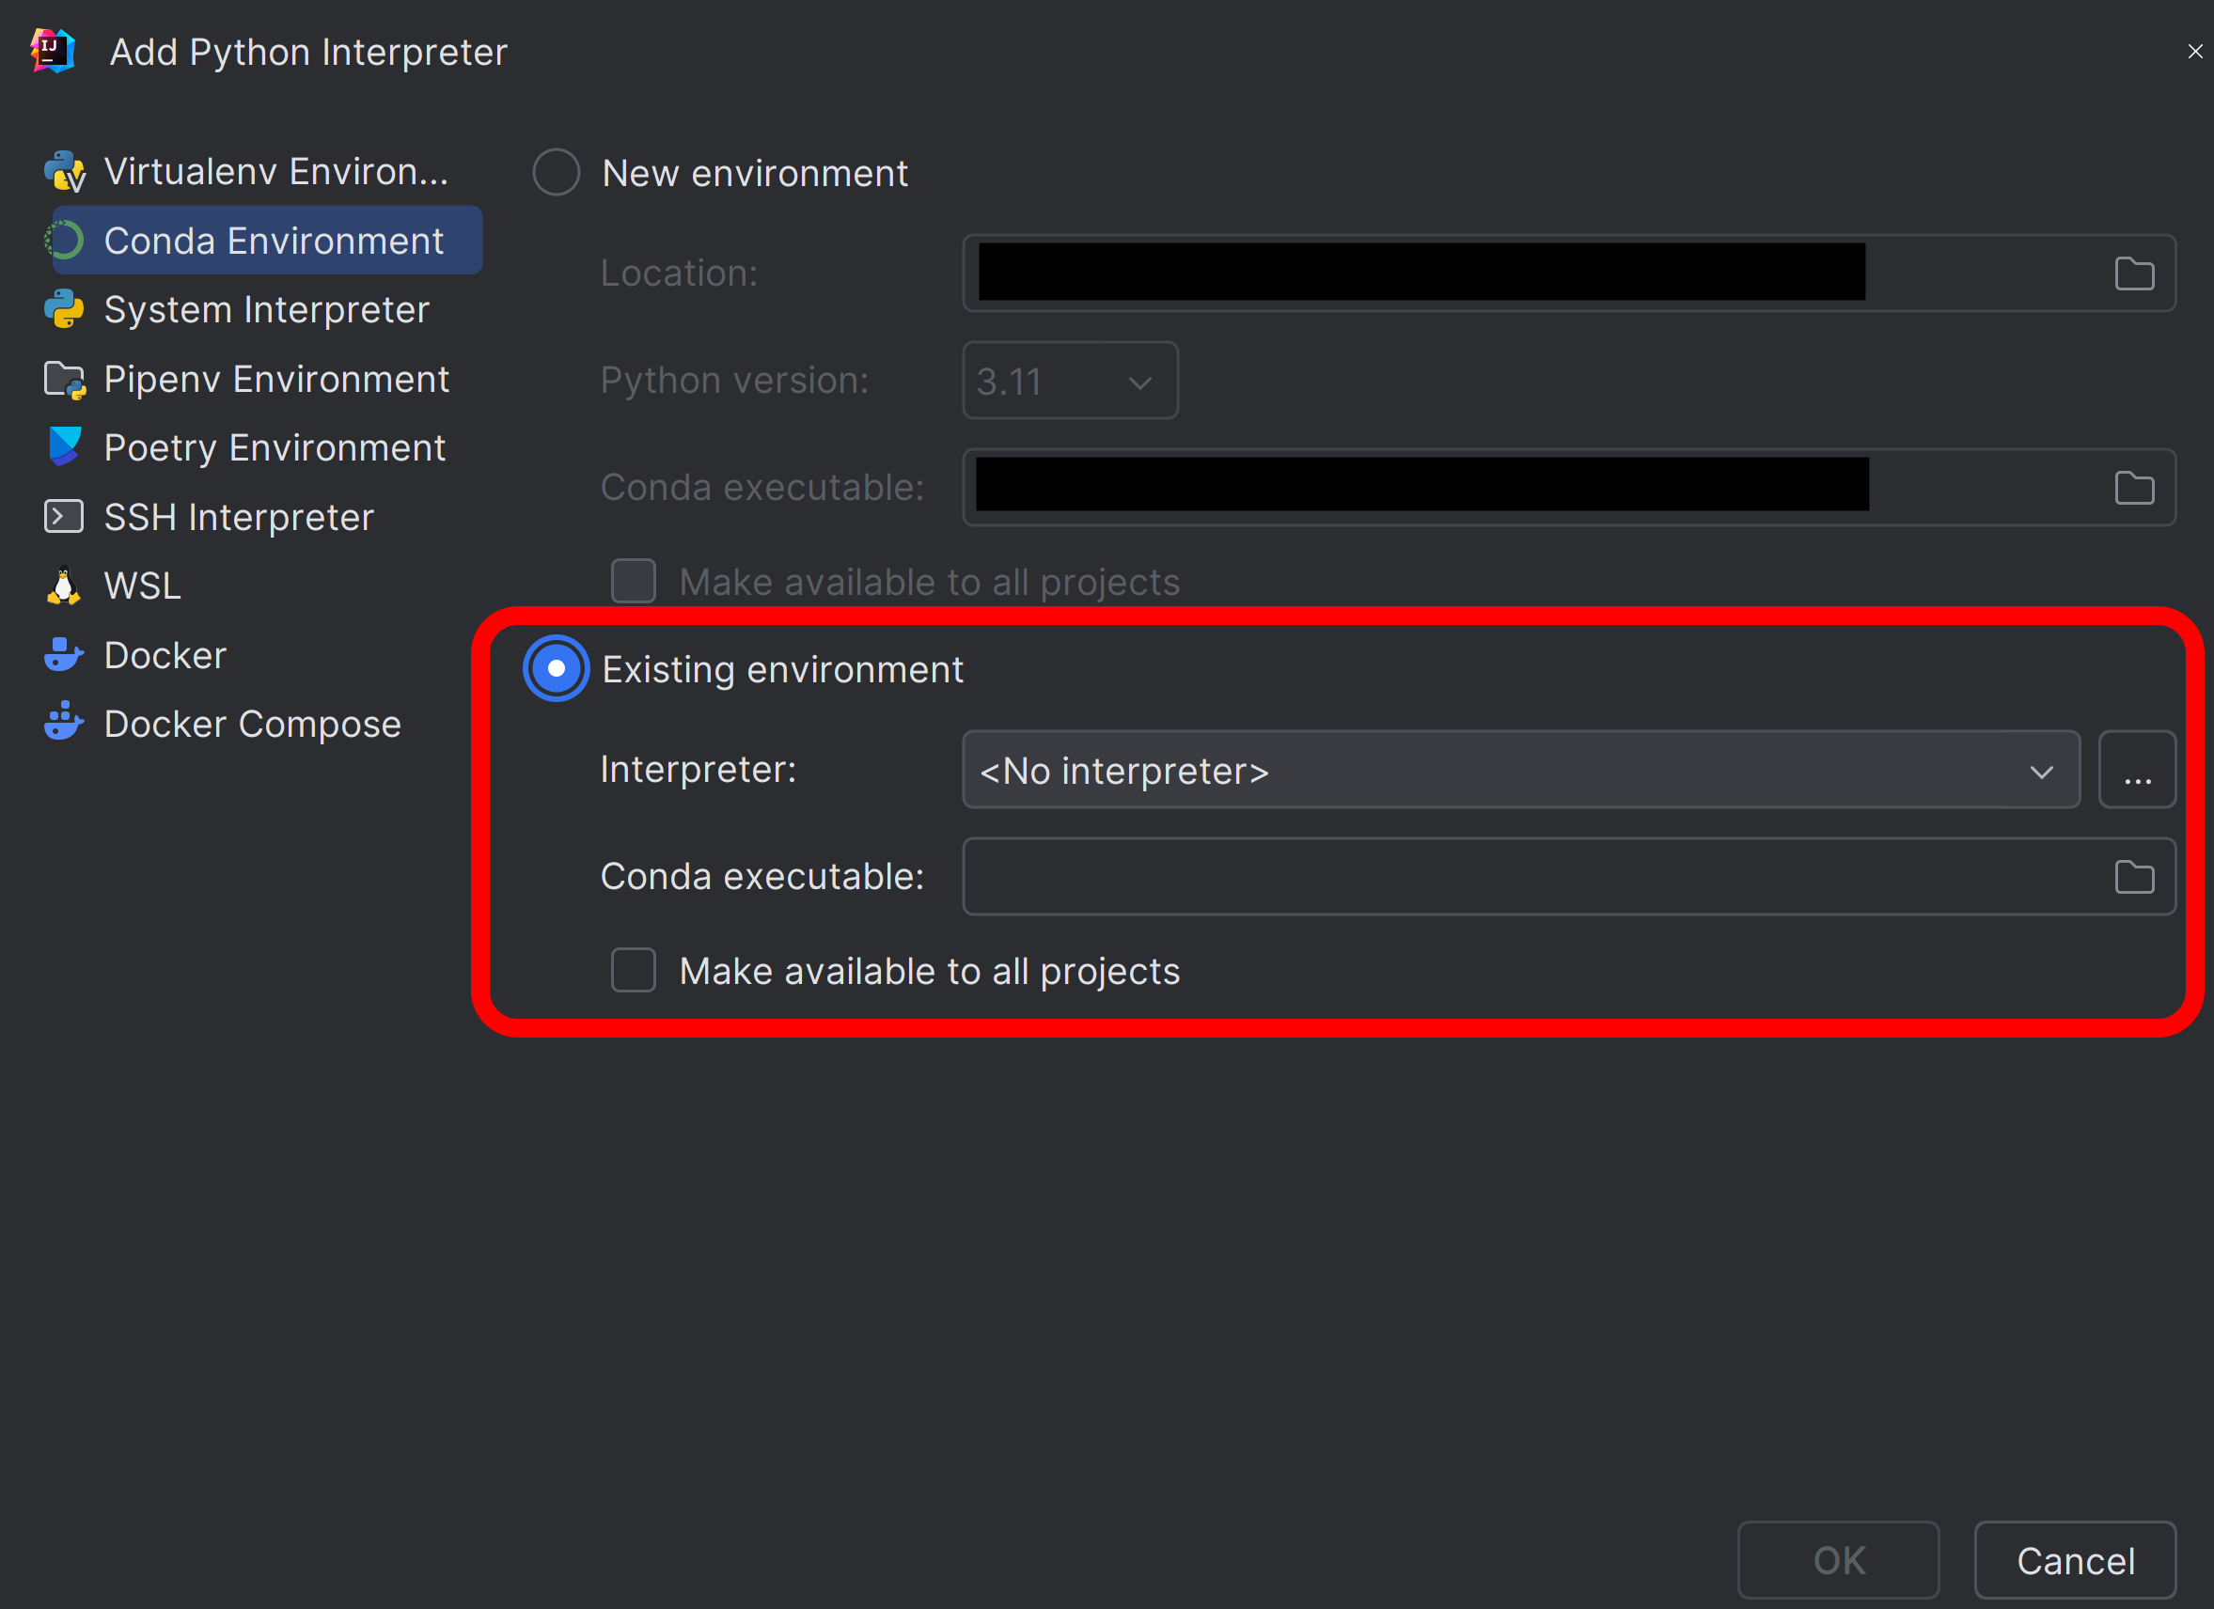Open interpreter browser with ellipsis button

(x=2137, y=770)
